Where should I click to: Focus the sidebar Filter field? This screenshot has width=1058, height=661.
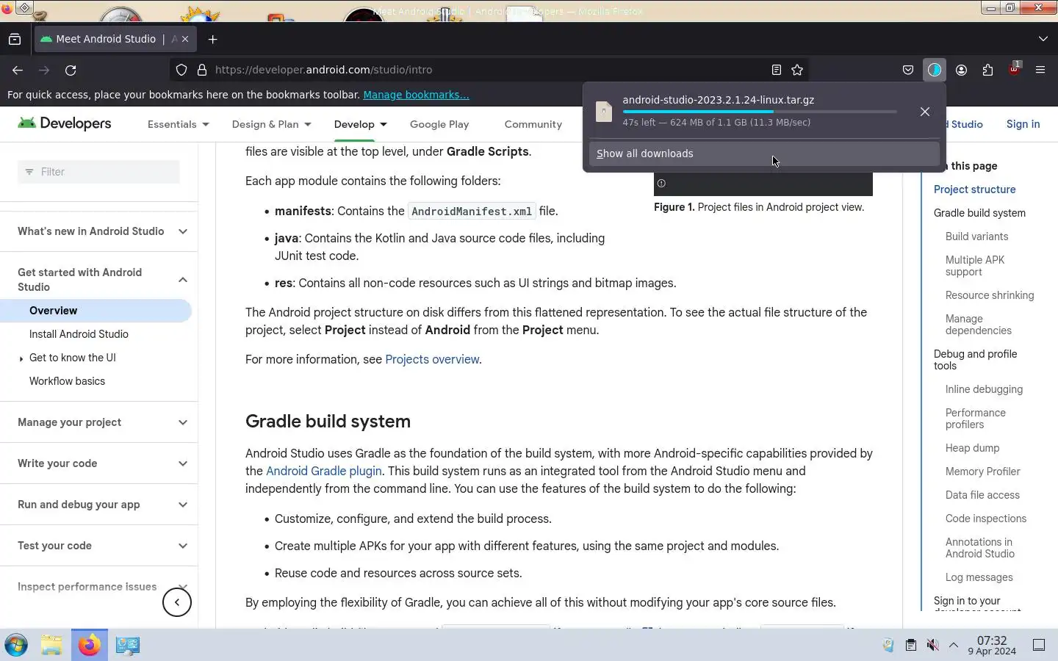pyautogui.click(x=98, y=172)
